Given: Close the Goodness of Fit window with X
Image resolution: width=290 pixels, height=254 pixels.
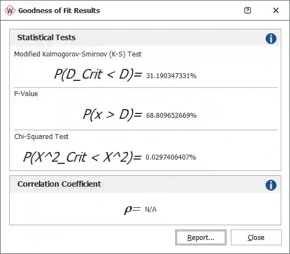Looking at the screenshot, I should tap(276, 10).
